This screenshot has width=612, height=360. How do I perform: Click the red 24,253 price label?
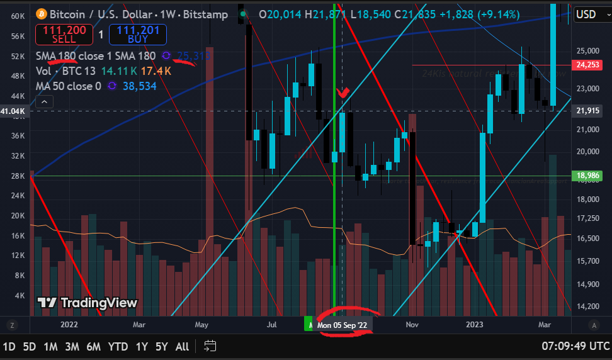[x=587, y=64]
